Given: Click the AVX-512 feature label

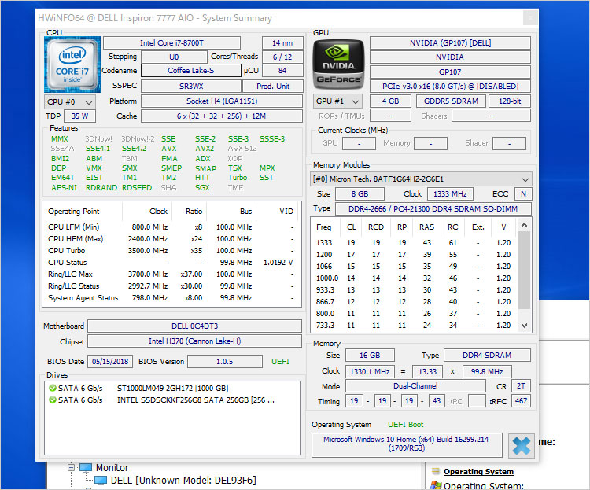Looking at the screenshot, I should point(242,149).
